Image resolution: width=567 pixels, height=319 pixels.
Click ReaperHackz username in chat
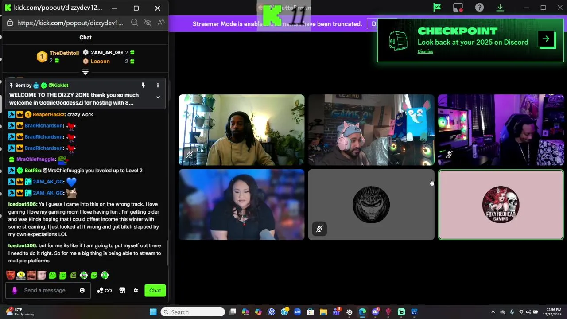[49, 114]
